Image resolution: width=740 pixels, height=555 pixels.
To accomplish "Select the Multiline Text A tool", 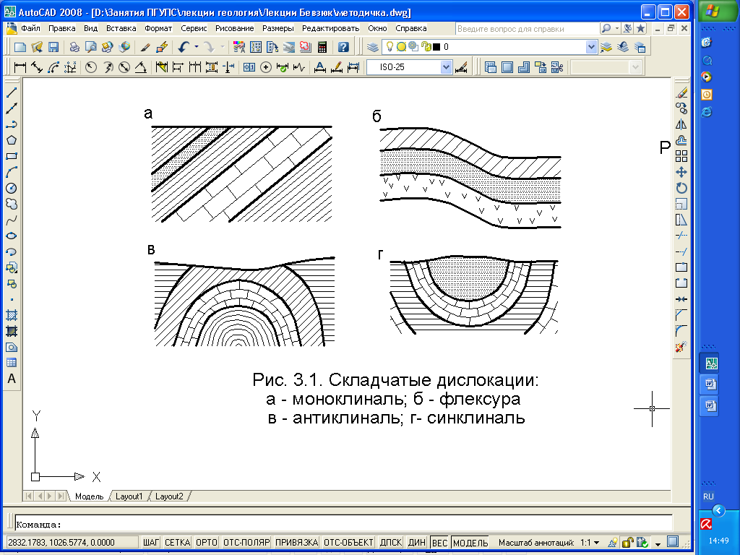I will click(12, 379).
